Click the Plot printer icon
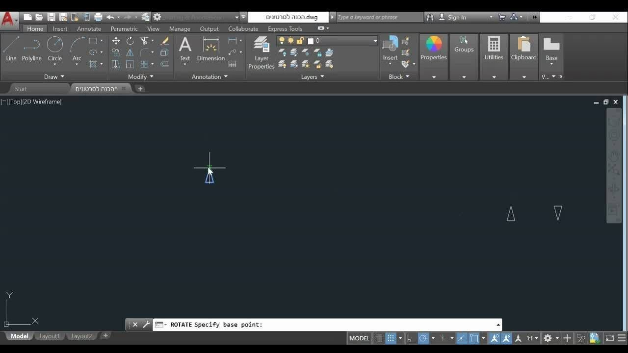Viewport: 628px width, 353px height. [98, 17]
